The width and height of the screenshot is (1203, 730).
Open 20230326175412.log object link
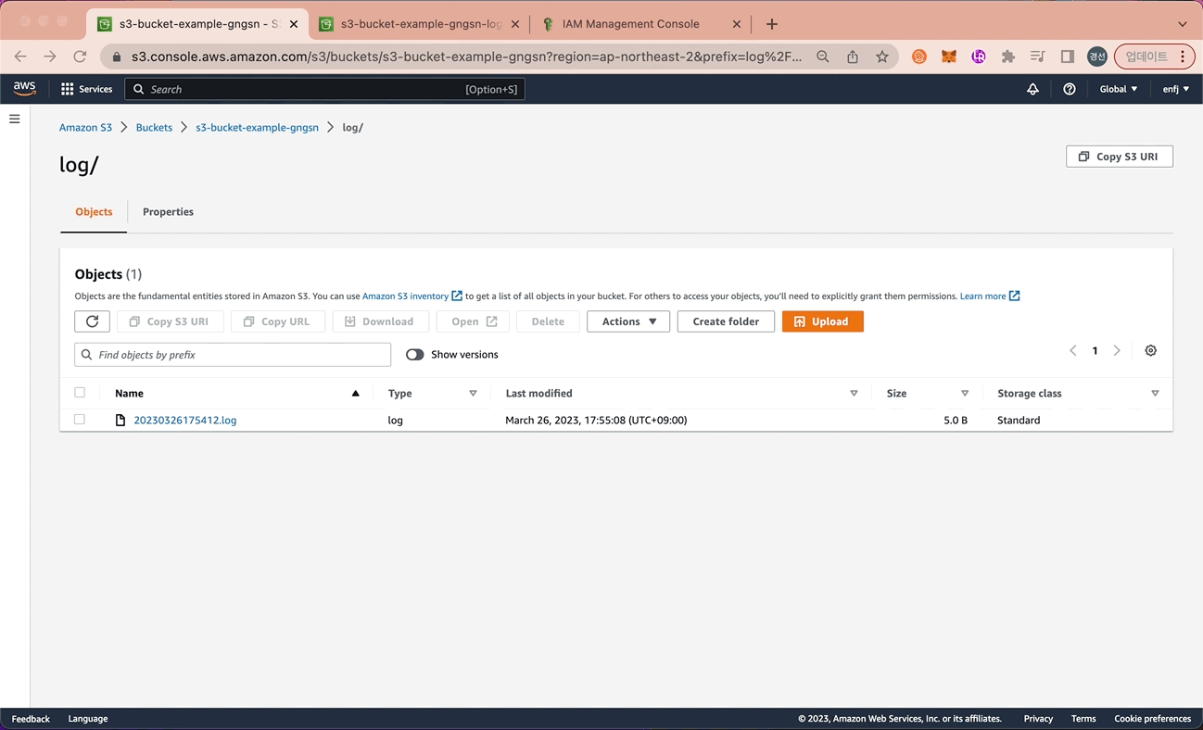(x=185, y=420)
